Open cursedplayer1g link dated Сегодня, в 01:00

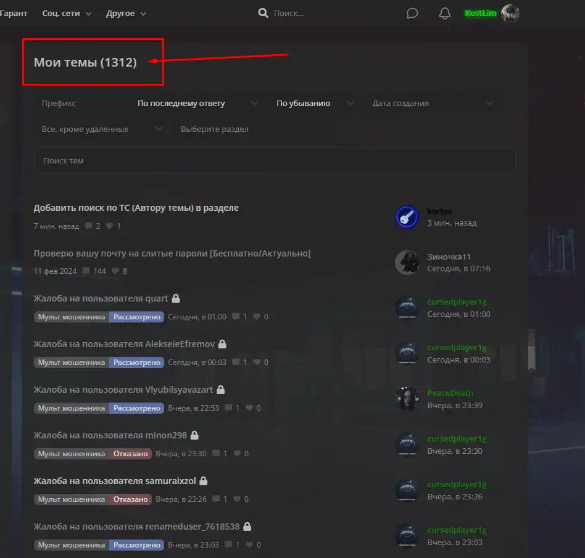tap(457, 302)
